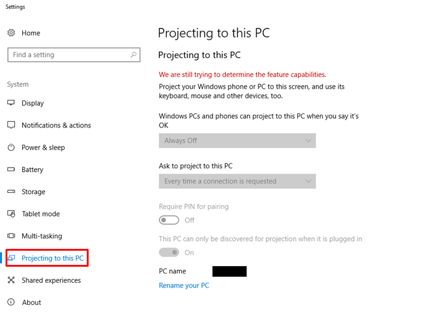Click the Rename your PC link
429x316 pixels.
tap(184, 286)
